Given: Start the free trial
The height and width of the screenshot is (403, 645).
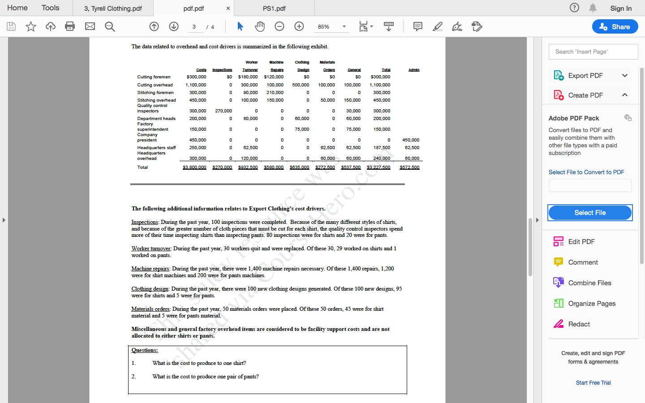Looking at the screenshot, I should [593, 382].
